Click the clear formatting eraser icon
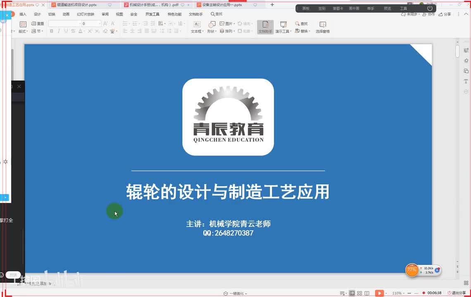This screenshot has height=297, width=471. click(105, 31)
